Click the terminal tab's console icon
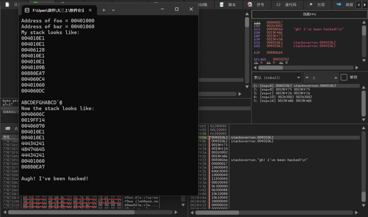Screen dimensions: 368x217 coord(27,10)
